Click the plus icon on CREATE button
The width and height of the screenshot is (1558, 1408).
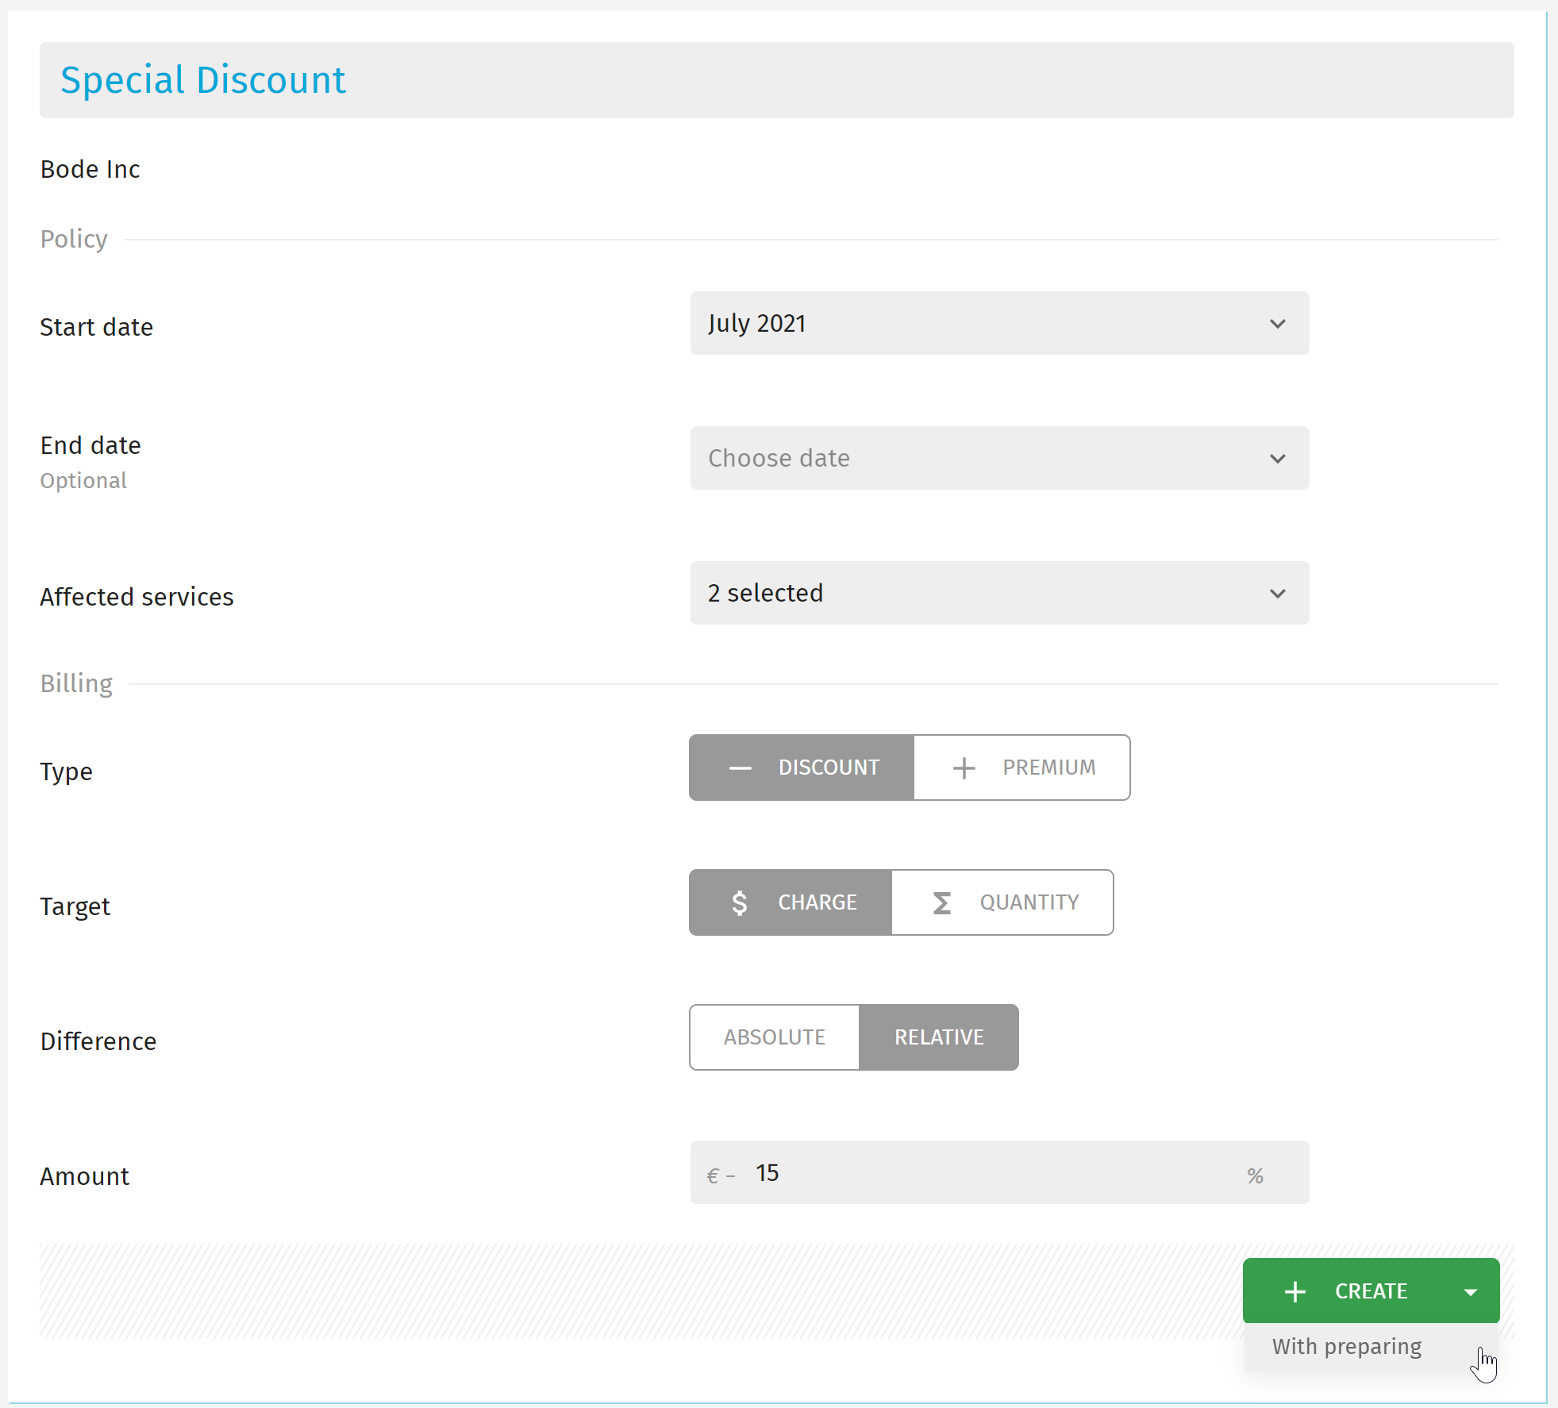pos(1295,1292)
